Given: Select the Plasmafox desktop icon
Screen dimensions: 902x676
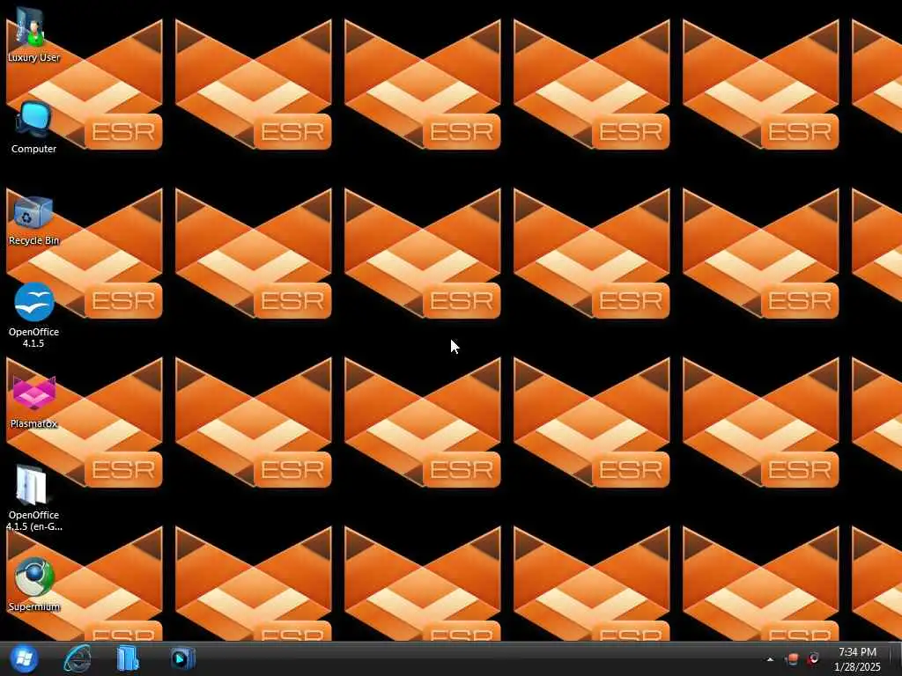Looking at the screenshot, I should click(33, 402).
